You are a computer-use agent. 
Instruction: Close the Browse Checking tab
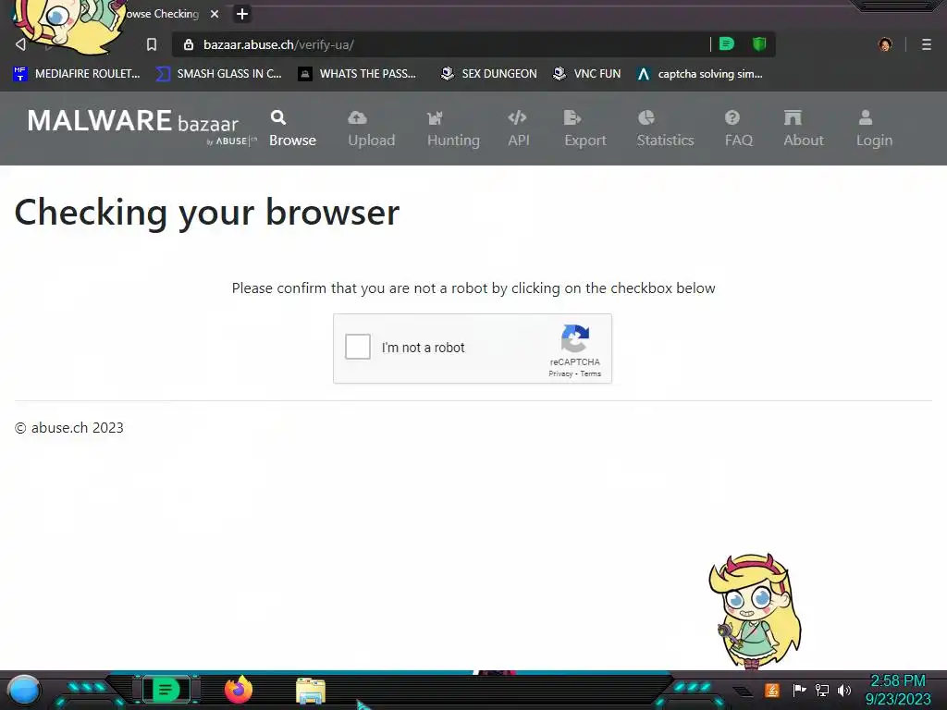pos(215,14)
